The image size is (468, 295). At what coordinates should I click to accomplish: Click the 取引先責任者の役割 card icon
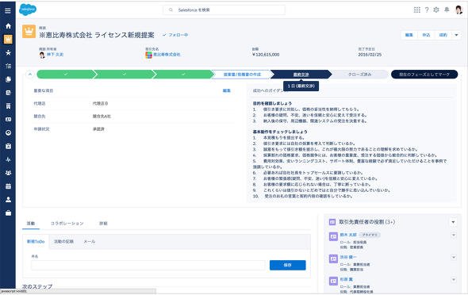tap(332, 222)
